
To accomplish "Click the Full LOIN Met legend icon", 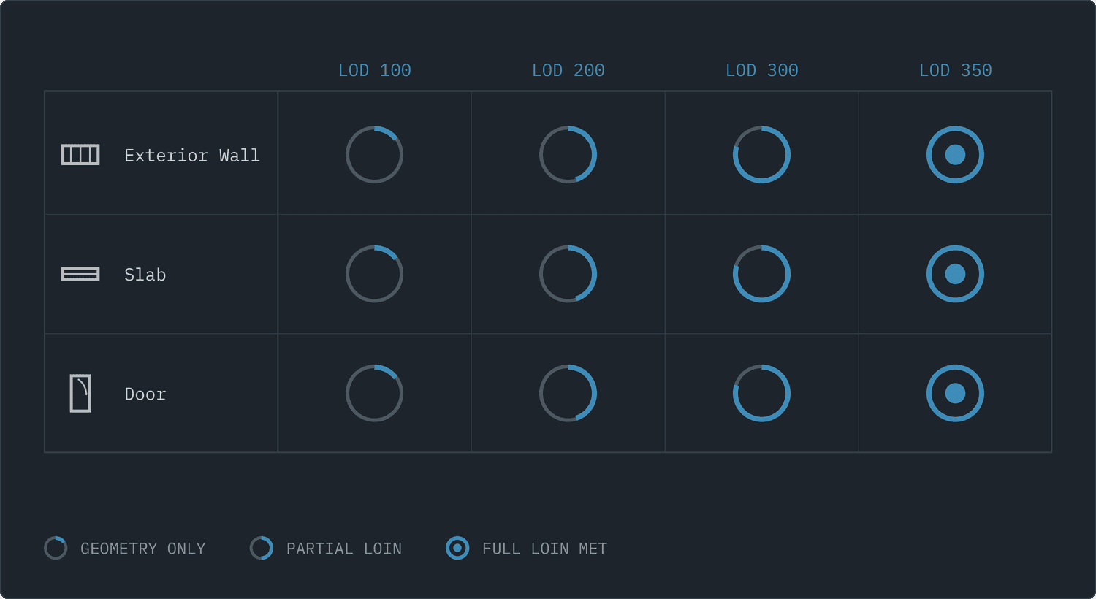I will [x=457, y=548].
